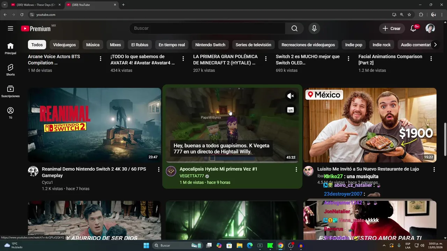Viewport: 447px width, 251px height.
Task: Open Suscripciones in the sidebar
Action: click(x=10, y=92)
